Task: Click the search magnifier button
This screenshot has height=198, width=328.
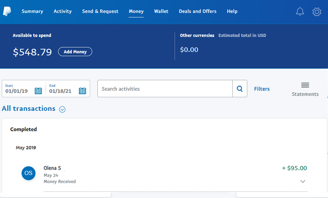Action: [x=240, y=89]
